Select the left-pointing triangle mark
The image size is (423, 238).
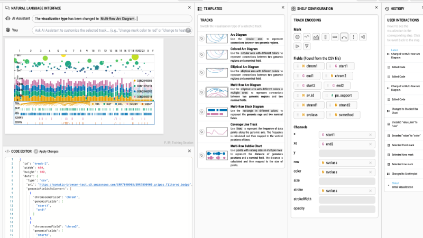point(363,37)
